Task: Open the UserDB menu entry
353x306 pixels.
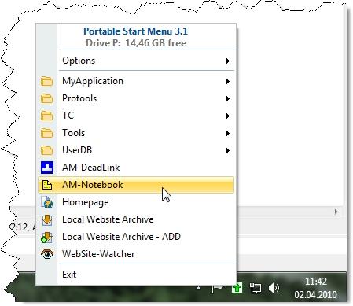Action: (x=136, y=150)
